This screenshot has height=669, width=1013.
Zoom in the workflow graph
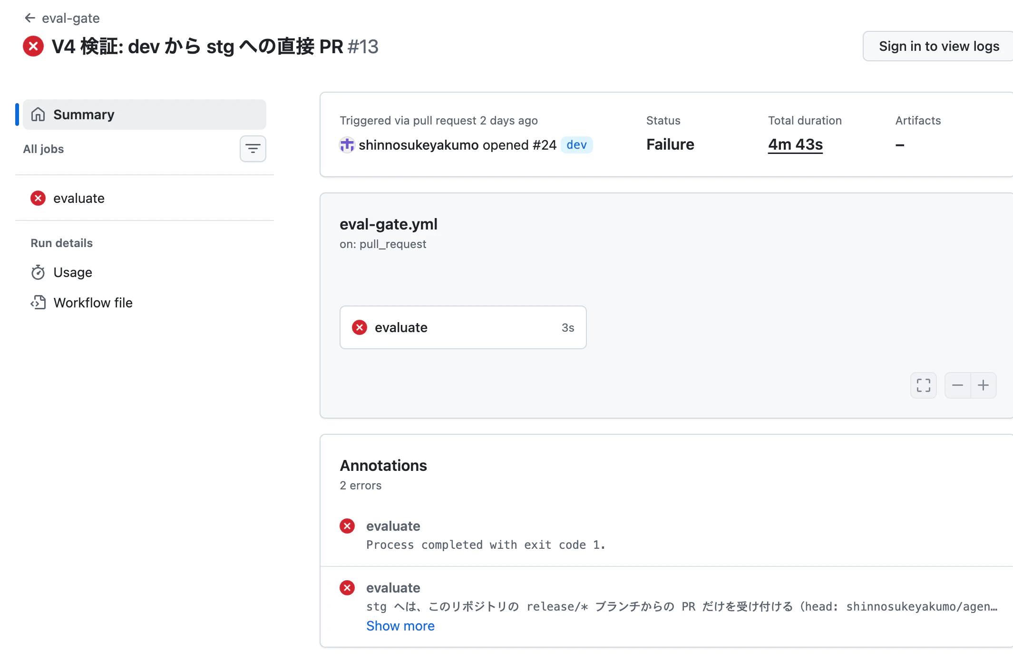pos(984,385)
